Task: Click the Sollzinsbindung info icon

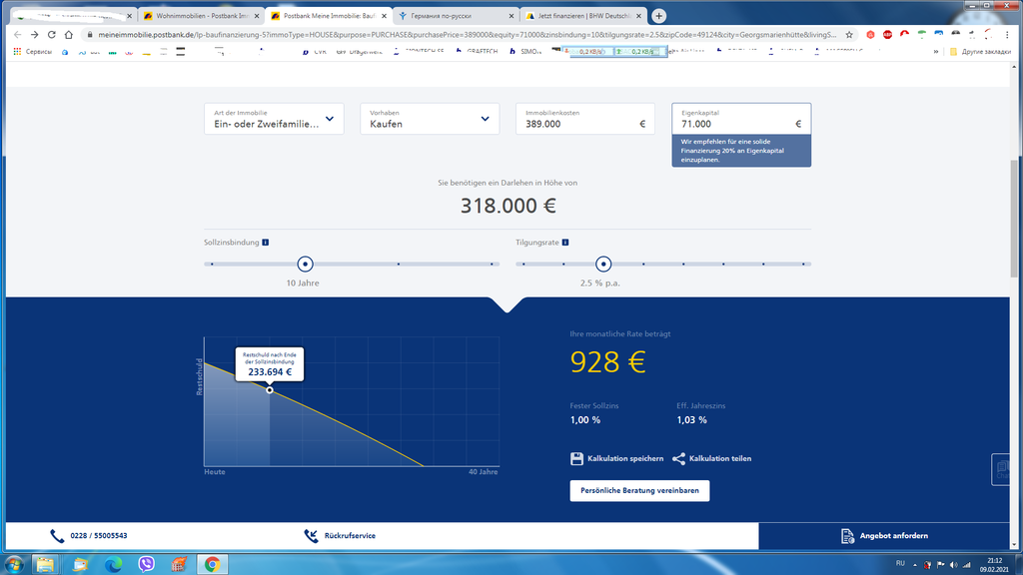Action: coord(266,243)
